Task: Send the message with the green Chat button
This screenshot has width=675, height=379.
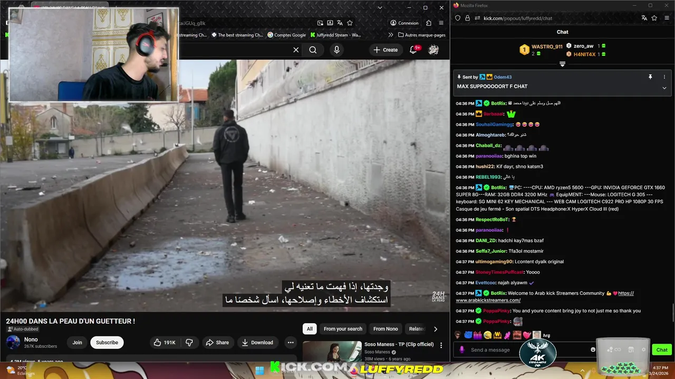Action: [662, 350]
